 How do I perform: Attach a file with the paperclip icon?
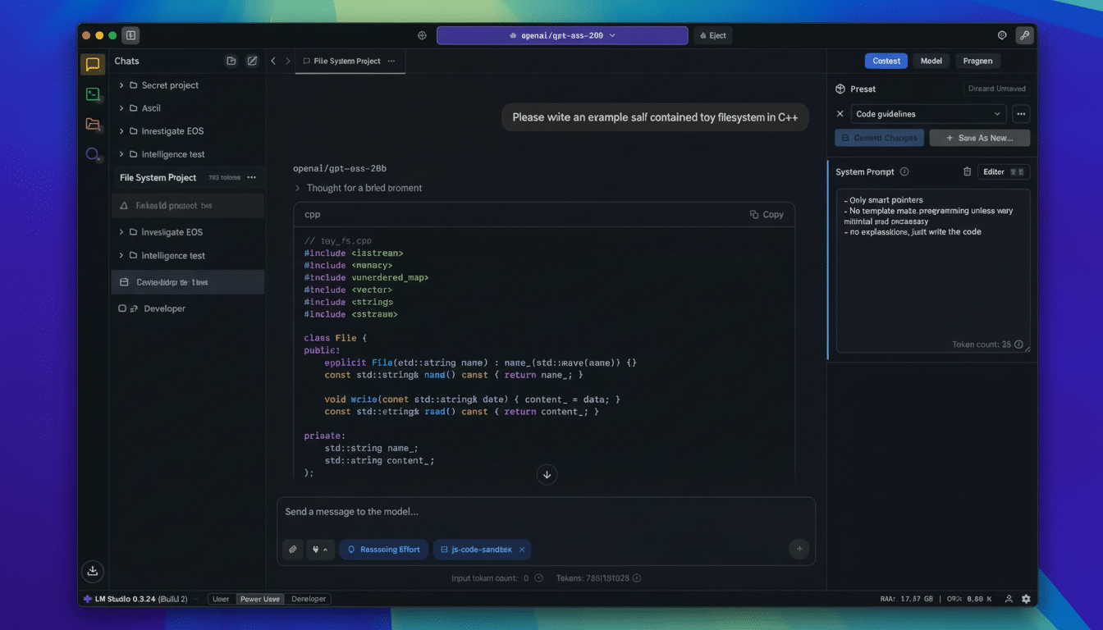(292, 549)
